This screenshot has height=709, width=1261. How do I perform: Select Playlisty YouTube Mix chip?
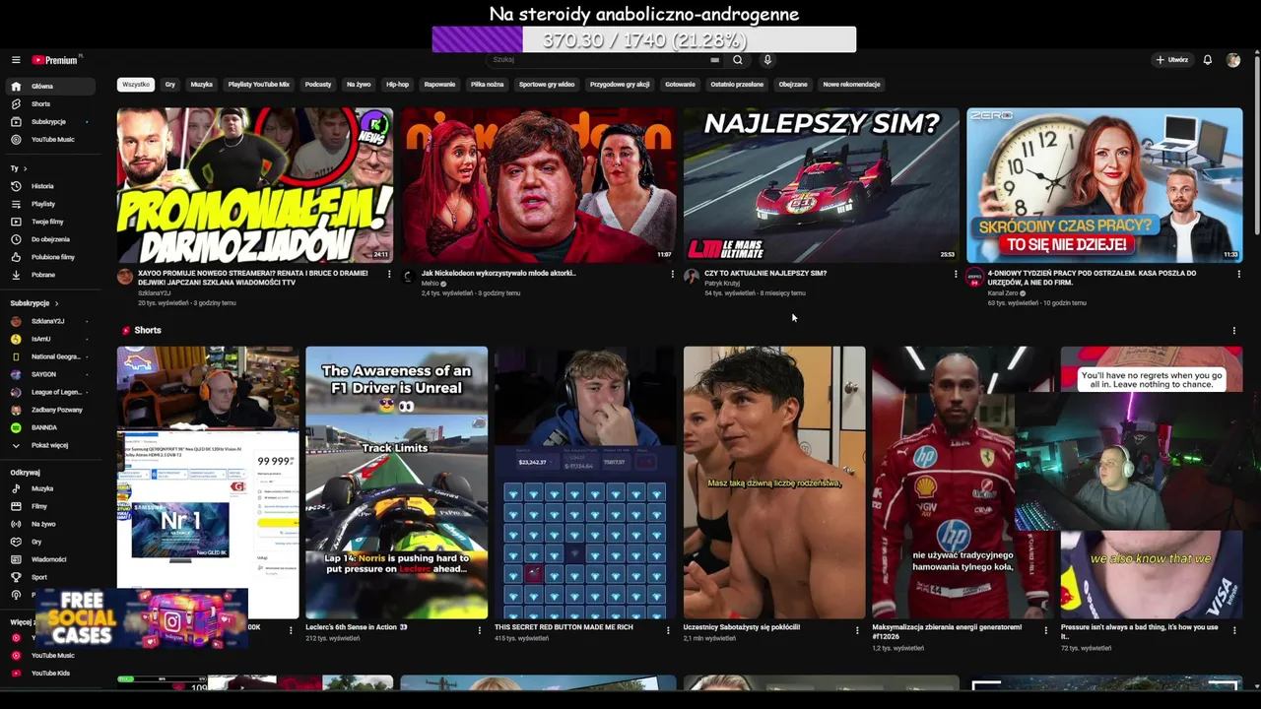(x=259, y=85)
